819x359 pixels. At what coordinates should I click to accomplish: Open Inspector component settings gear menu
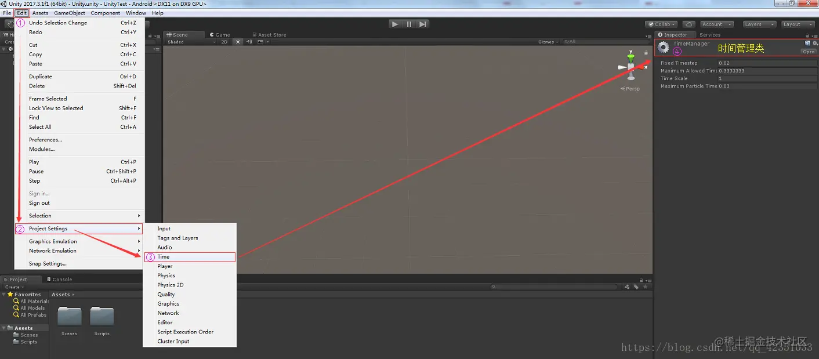coord(814,43)
